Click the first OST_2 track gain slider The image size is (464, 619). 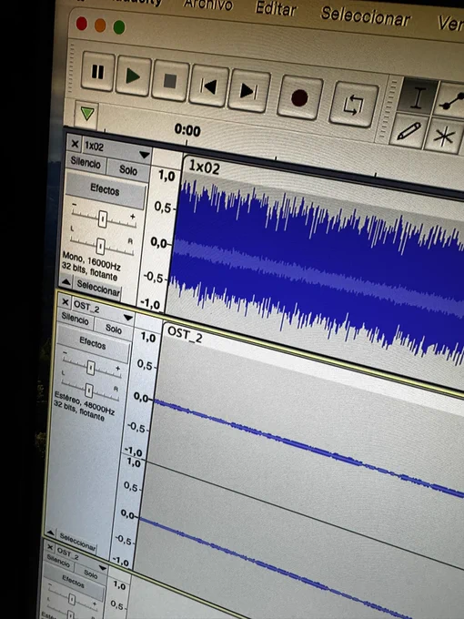click(x=91, y=367)
